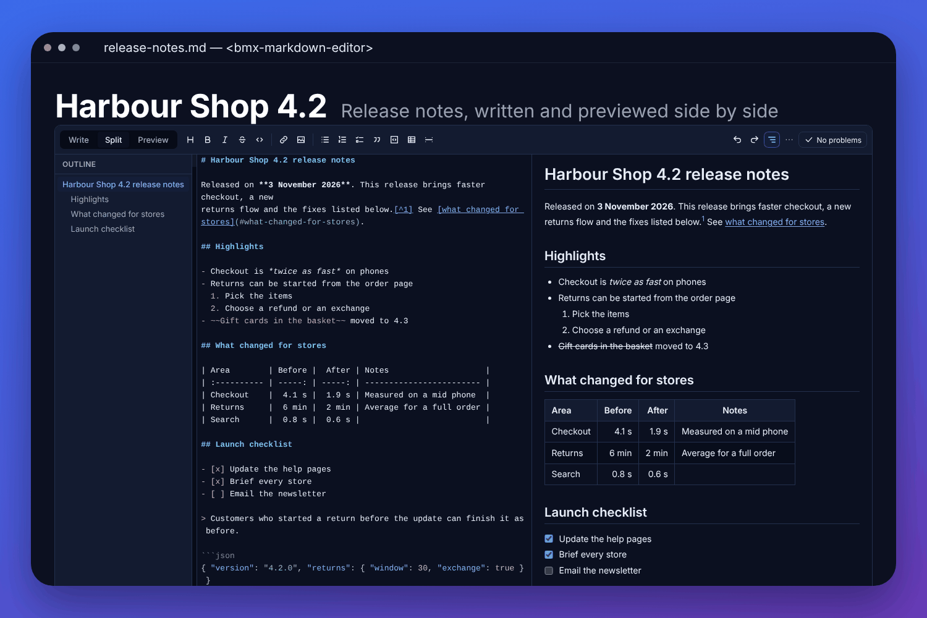Insert a heading with the H icon
The image size is (927, 618).
click(190, 140)
